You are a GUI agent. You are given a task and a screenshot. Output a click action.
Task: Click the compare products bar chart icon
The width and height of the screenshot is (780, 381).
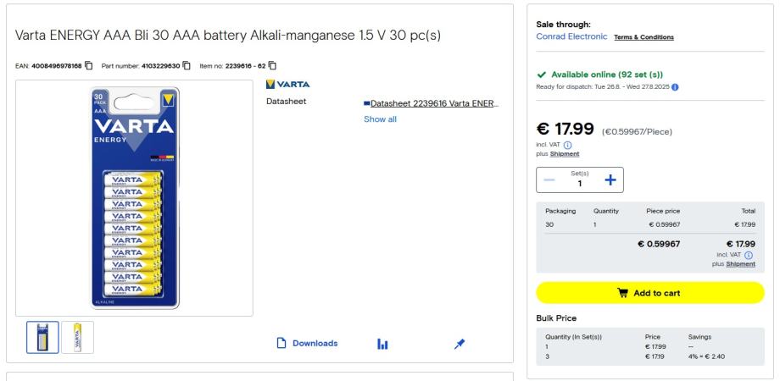pos(382,344)
